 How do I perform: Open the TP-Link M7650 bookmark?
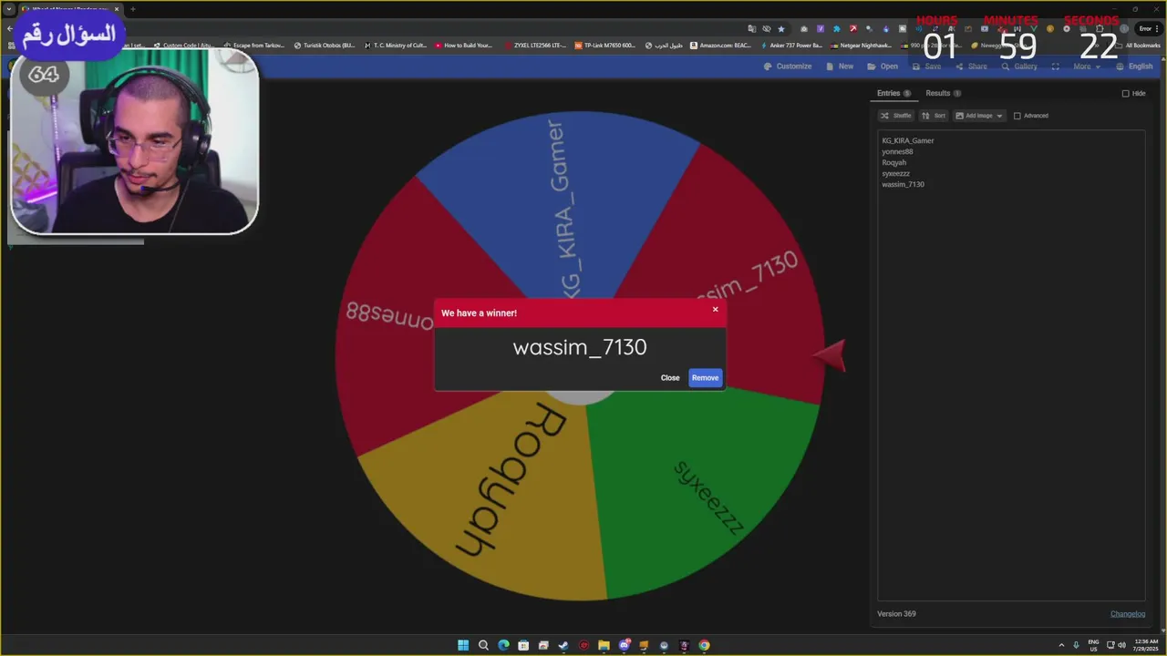point(605,45)
